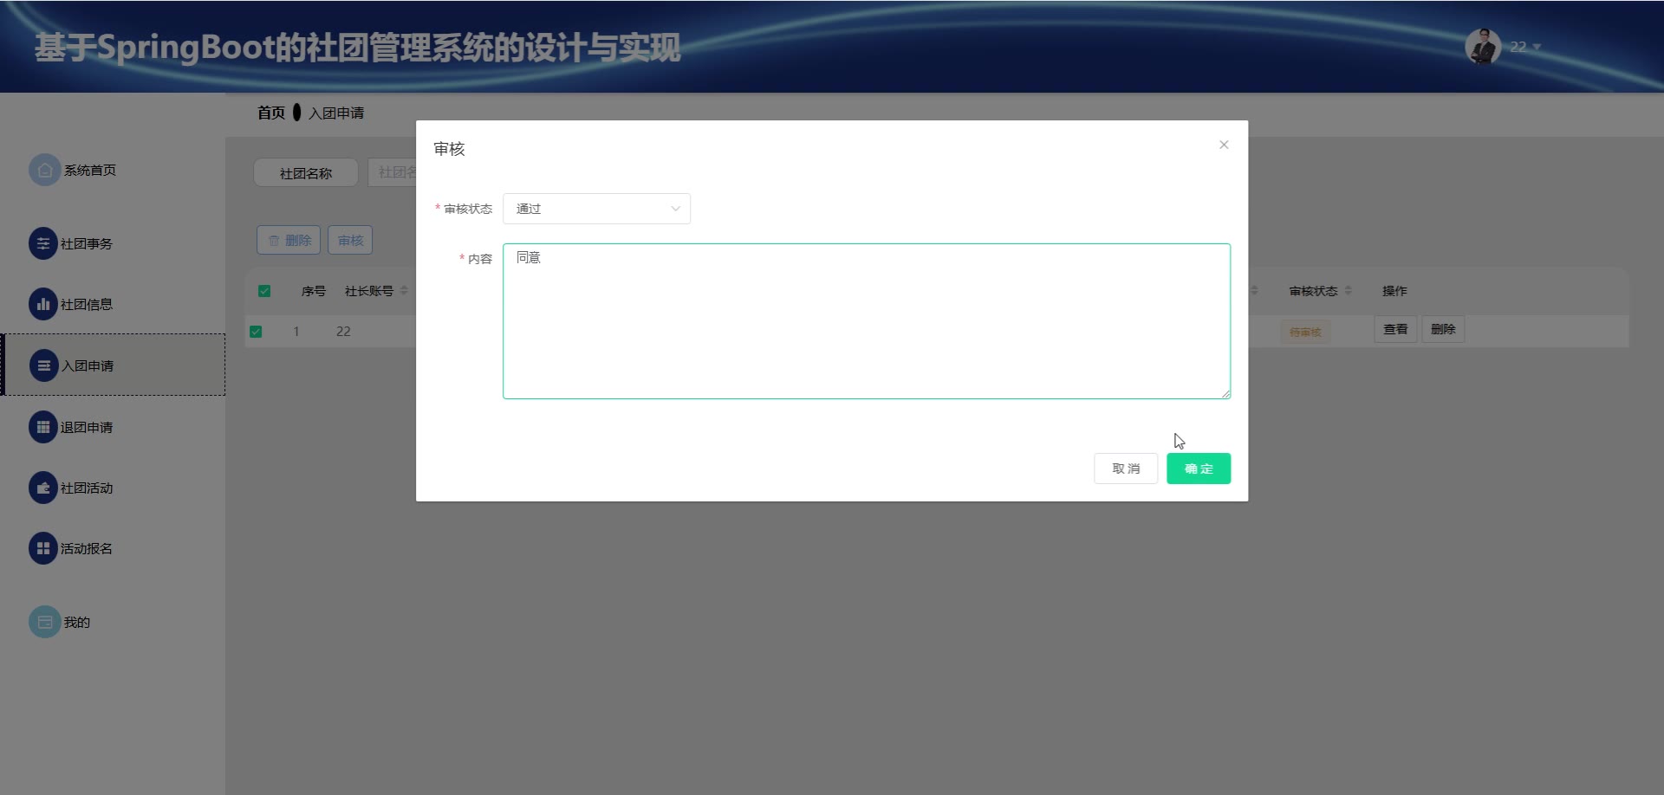Click the 入团申请 sidebar icon
The image size is (1664, 795).
[x=44, y=365]
